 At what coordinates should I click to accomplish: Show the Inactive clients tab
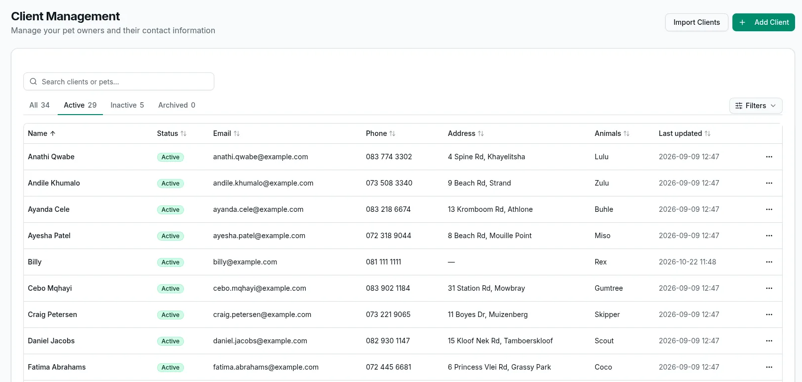point(127,105)
